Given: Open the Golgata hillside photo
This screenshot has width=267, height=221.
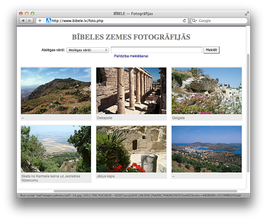Looking at the screenshot, I should coord(207,91).
